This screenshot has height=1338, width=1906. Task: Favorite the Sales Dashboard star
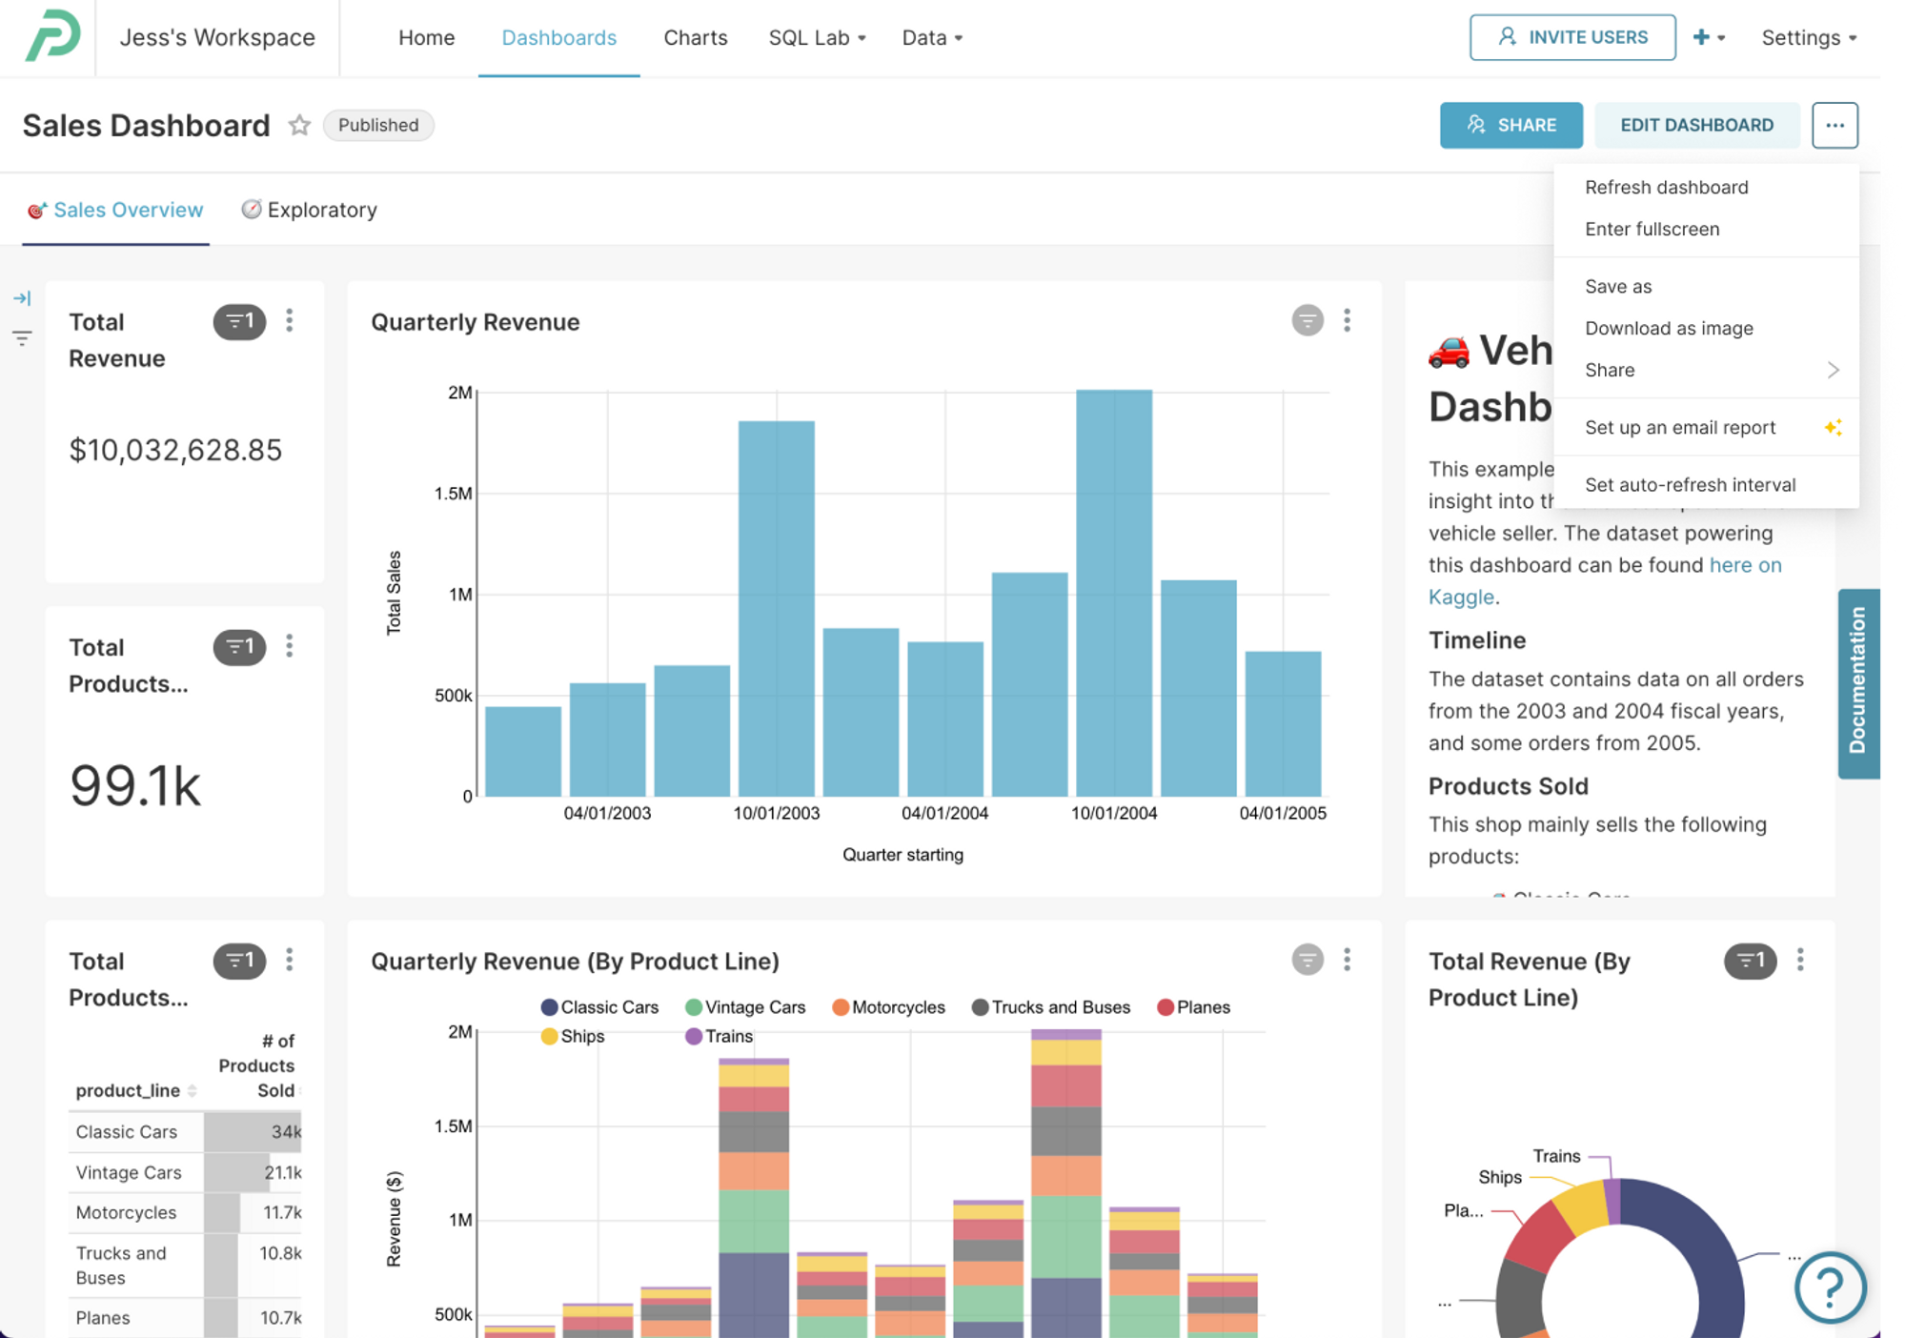pyautogui.click(x=299, y=125)
